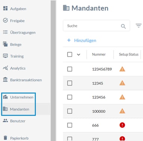Check the box for client 12345
The image size is (143, 141).
[x=69, y=83]
